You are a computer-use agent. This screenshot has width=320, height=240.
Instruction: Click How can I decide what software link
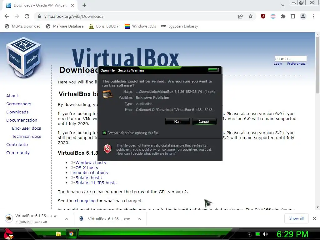[x=146, y=153]
